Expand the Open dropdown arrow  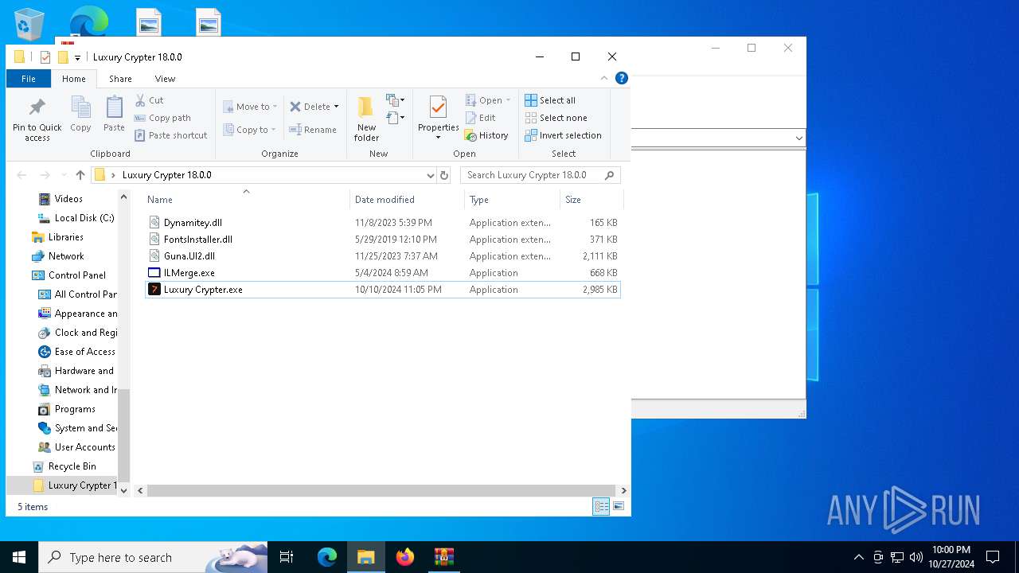(x=508, y=100)
